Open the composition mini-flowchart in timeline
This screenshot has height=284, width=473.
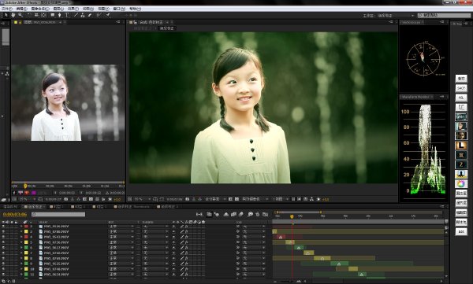[199, 214]
